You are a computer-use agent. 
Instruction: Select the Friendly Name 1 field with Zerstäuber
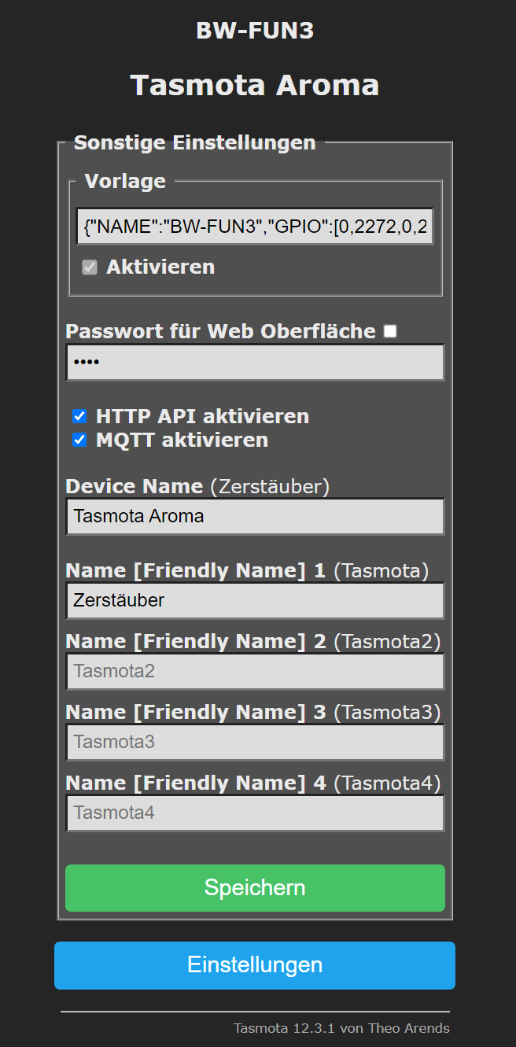pyautogui.click(x=255, y=600)
